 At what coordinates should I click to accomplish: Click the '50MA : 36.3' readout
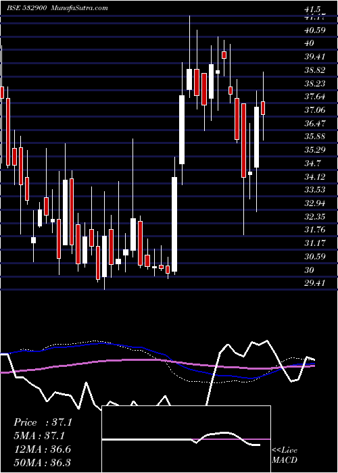pyautogui.click(x=42, y=462)
